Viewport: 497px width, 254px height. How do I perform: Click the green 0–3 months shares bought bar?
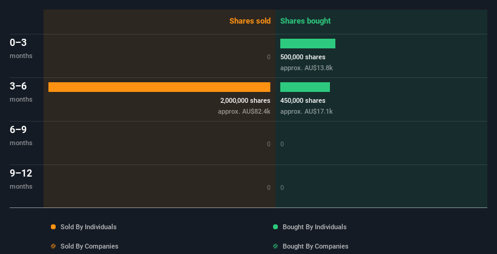pyautogui.click(x=308, y=44)
